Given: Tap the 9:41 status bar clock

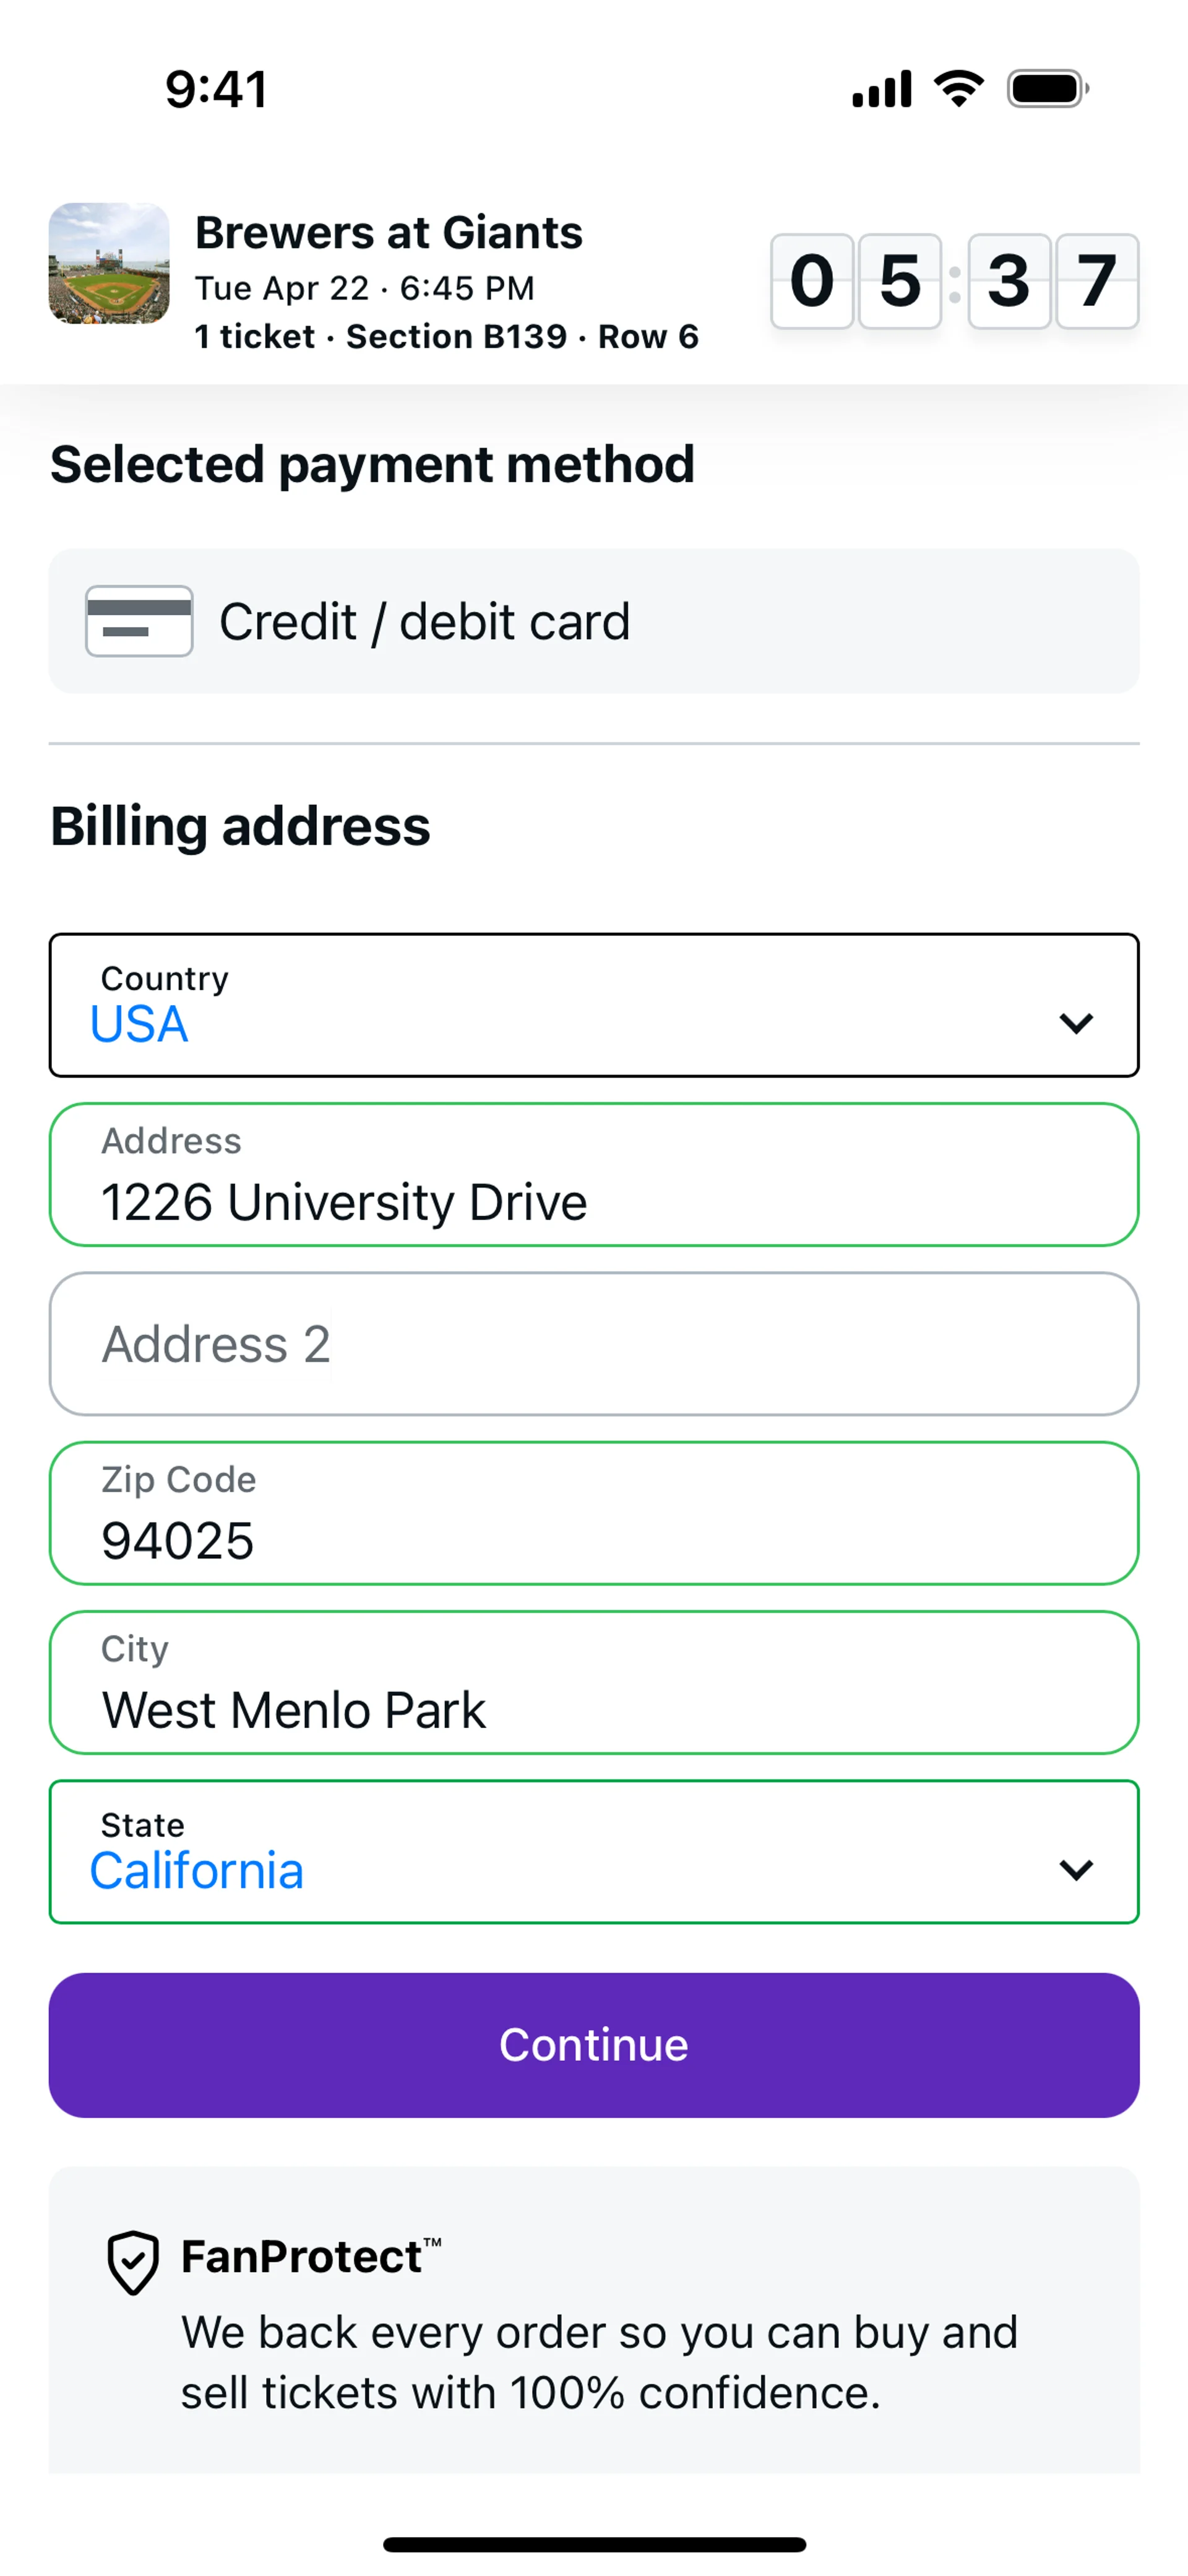Looking at the screenshot, I should [216, 89].
